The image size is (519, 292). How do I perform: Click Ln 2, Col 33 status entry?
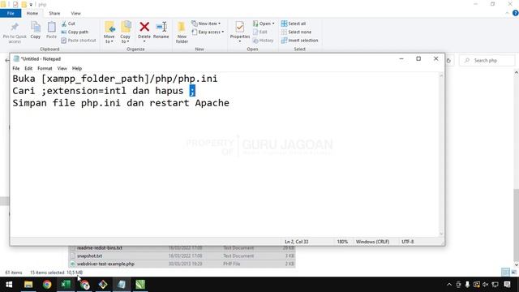click(296, 242)
